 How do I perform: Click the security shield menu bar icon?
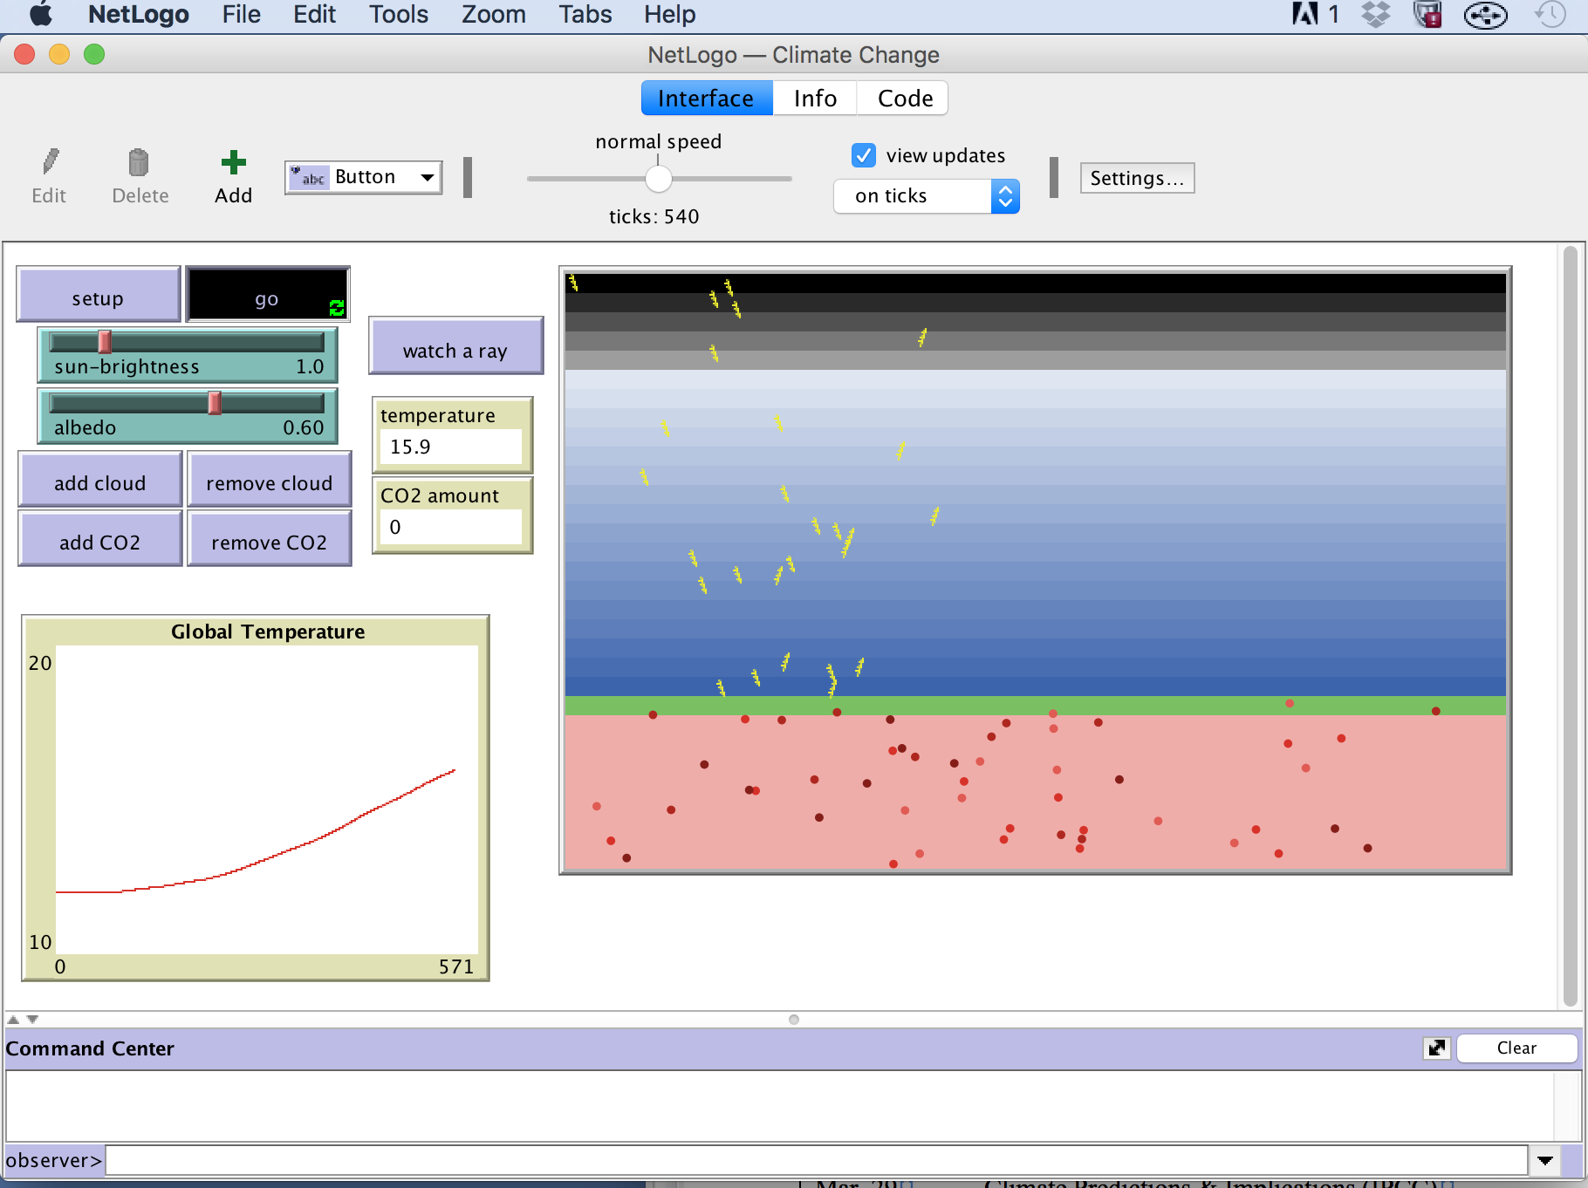(x=1427, y=14)
